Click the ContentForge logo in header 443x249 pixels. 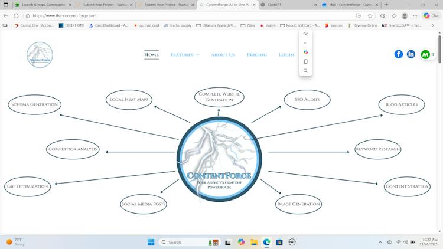tap(40, 55)
